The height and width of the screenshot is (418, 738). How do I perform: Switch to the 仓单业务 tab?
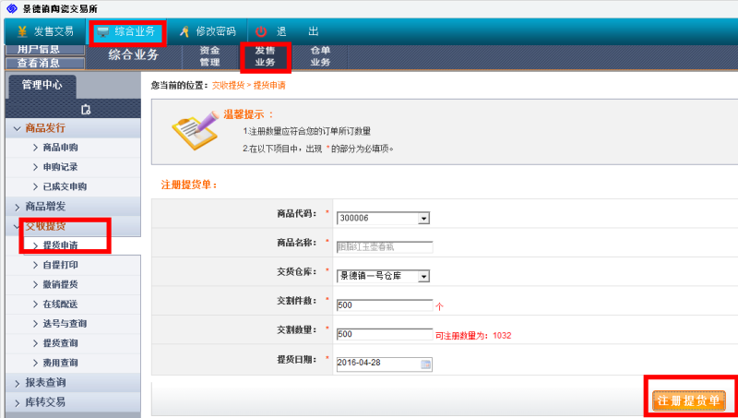320,56
